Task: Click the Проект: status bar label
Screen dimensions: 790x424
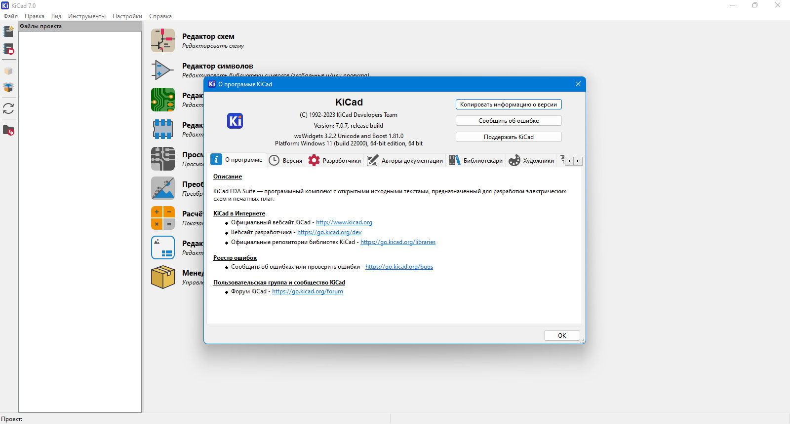Action: [12, 419]
